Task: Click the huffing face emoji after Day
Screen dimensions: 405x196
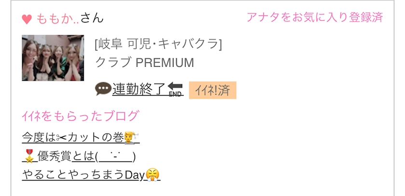Action: [153, 175]
